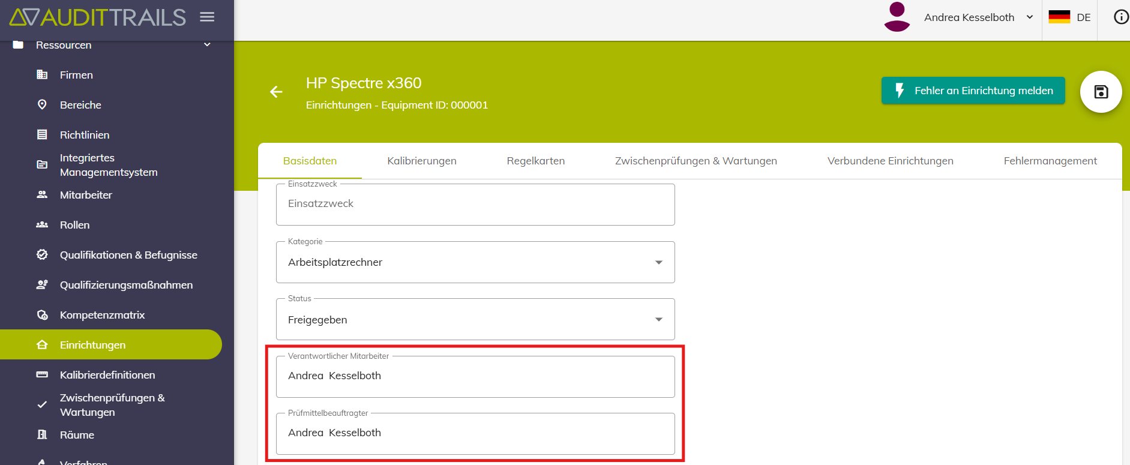Click the floppy disk save button
The width and height of the screenshot is (1130, 465).
[1101, 92]
